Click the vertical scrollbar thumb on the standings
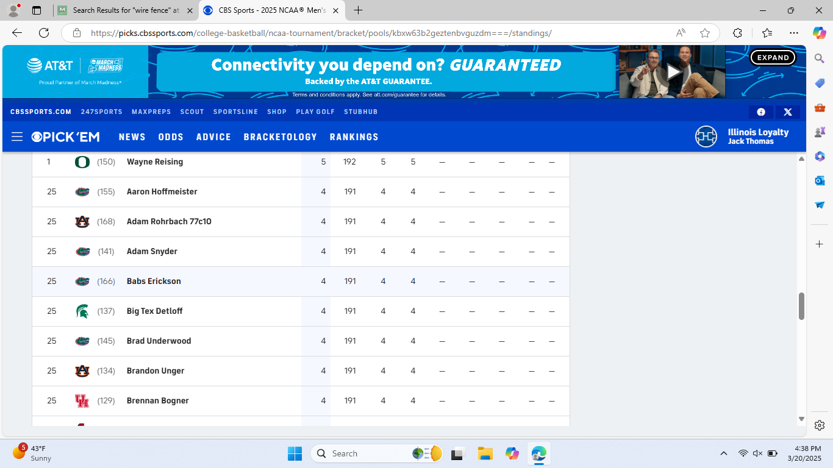Screen dimensions: 833x468 tap(801, 311)
